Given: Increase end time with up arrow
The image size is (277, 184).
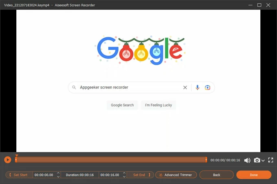Looking at the screenshot, I should (124, 173).
